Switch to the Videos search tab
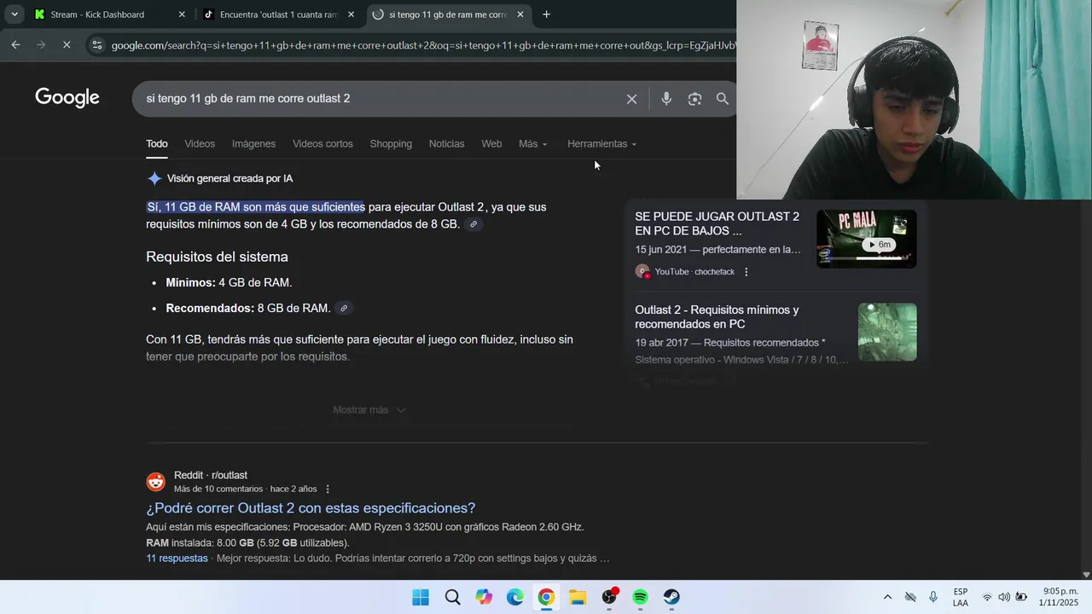Viewport: 1092px width, 614px height. [x=200, y=144]
